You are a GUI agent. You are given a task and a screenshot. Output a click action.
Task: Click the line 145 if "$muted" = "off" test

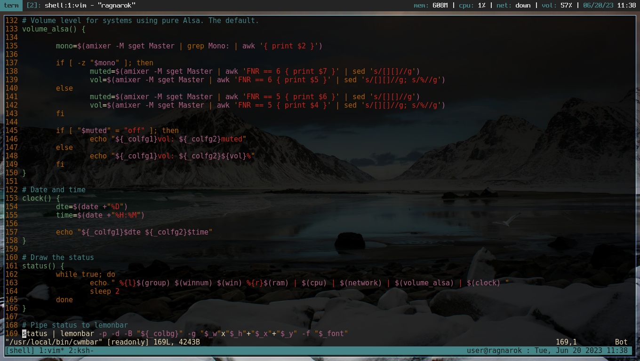pyautogui.click(x=117, y=131)
